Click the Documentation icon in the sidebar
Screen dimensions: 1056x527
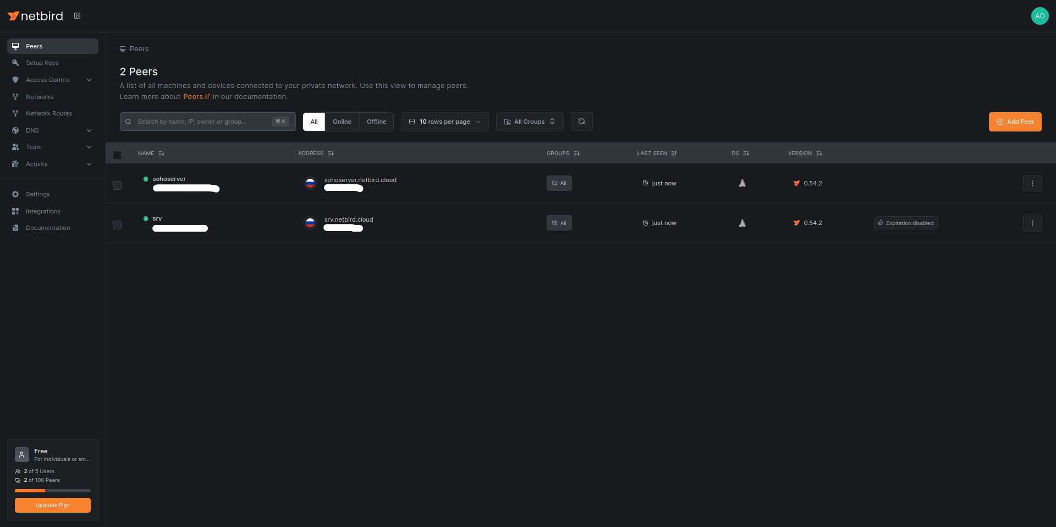16,228
